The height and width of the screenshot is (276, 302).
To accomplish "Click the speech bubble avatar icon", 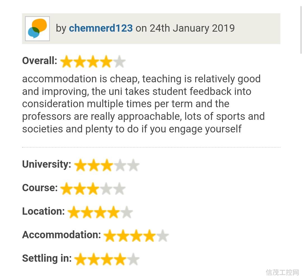I will (37, 29).
